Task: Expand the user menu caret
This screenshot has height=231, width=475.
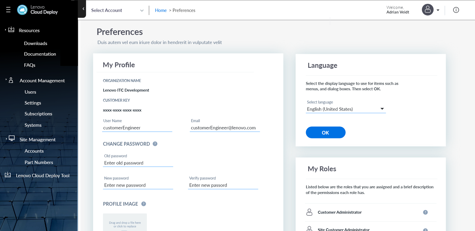Action: [438, 10]
